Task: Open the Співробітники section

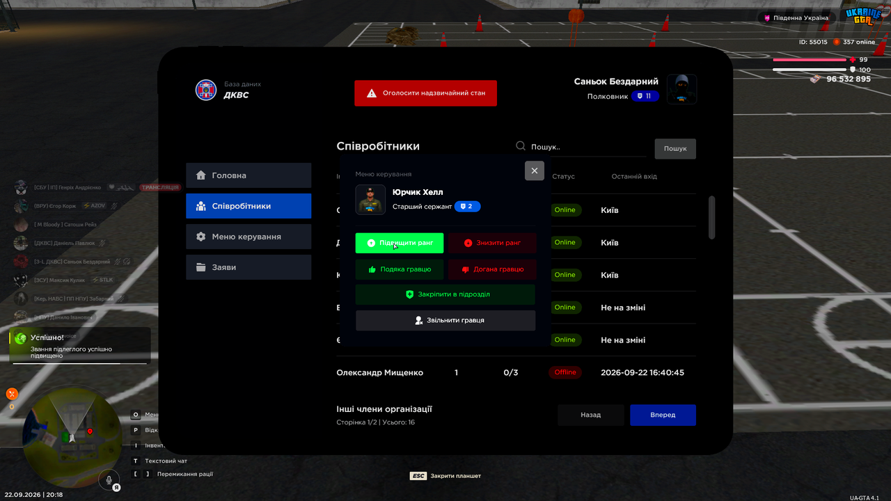Action: 249,206
